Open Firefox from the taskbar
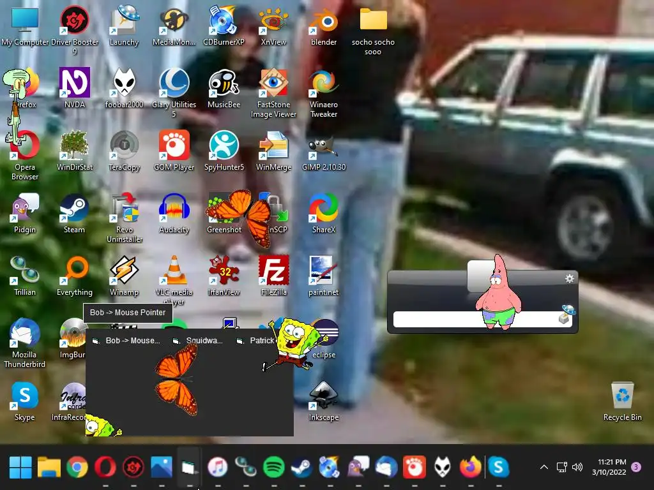 (471, 467)
